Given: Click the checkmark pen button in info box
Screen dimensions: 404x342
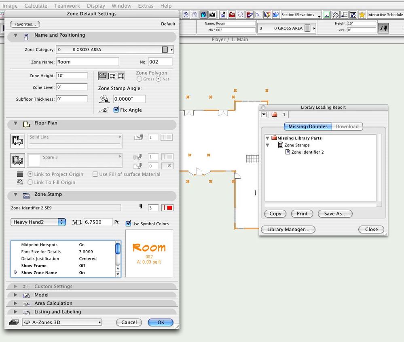Looking at the screenshot, I should (x=383, y=28).
